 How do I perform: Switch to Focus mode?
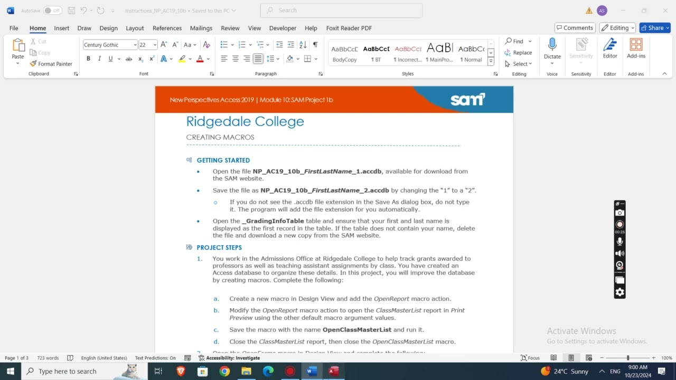pos(530,358)
